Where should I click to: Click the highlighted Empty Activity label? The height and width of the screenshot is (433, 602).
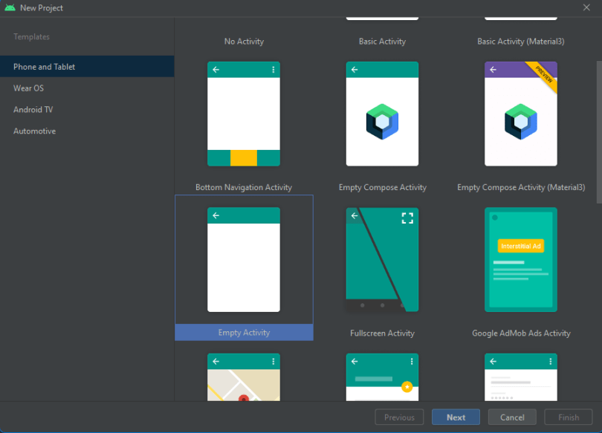tap(245, 333)
